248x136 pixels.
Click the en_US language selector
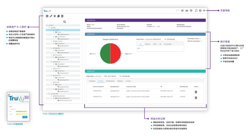tap(178, 10)
